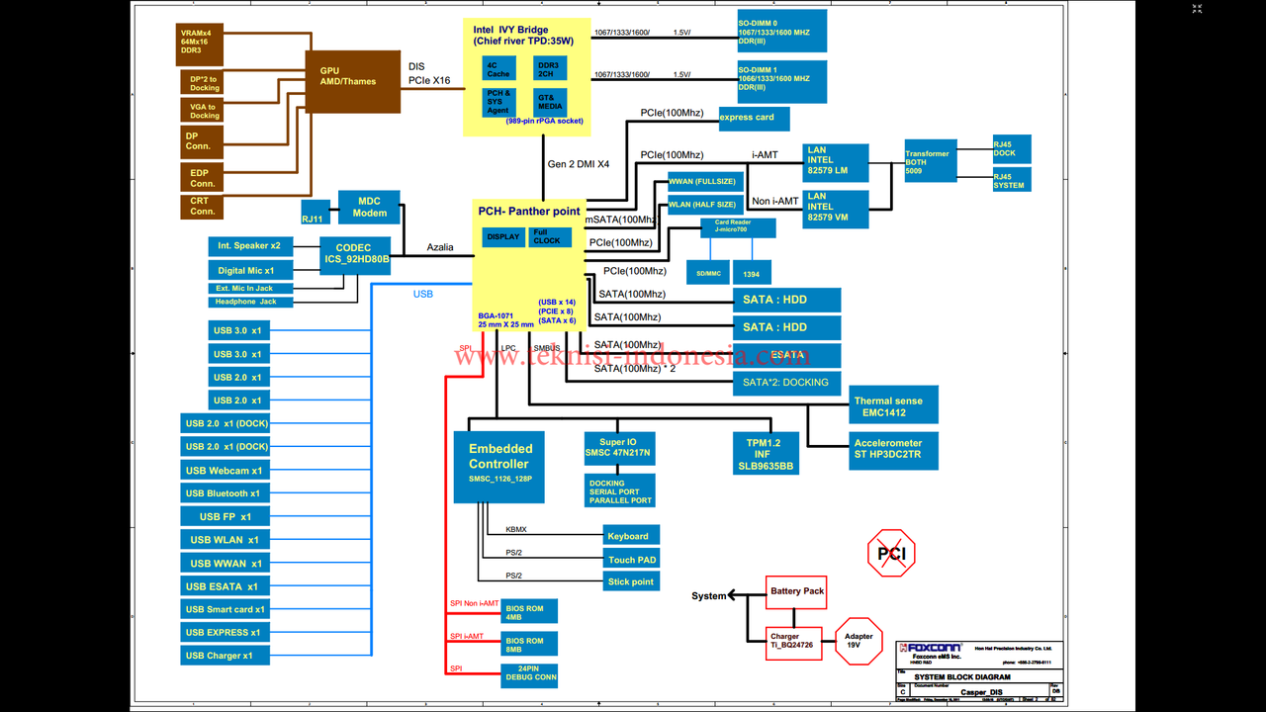Click the GPU AMD/Thames block

tap(353, 82)
